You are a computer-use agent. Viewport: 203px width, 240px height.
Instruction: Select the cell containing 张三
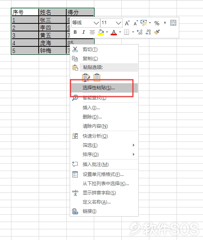[x=52, y=20]
